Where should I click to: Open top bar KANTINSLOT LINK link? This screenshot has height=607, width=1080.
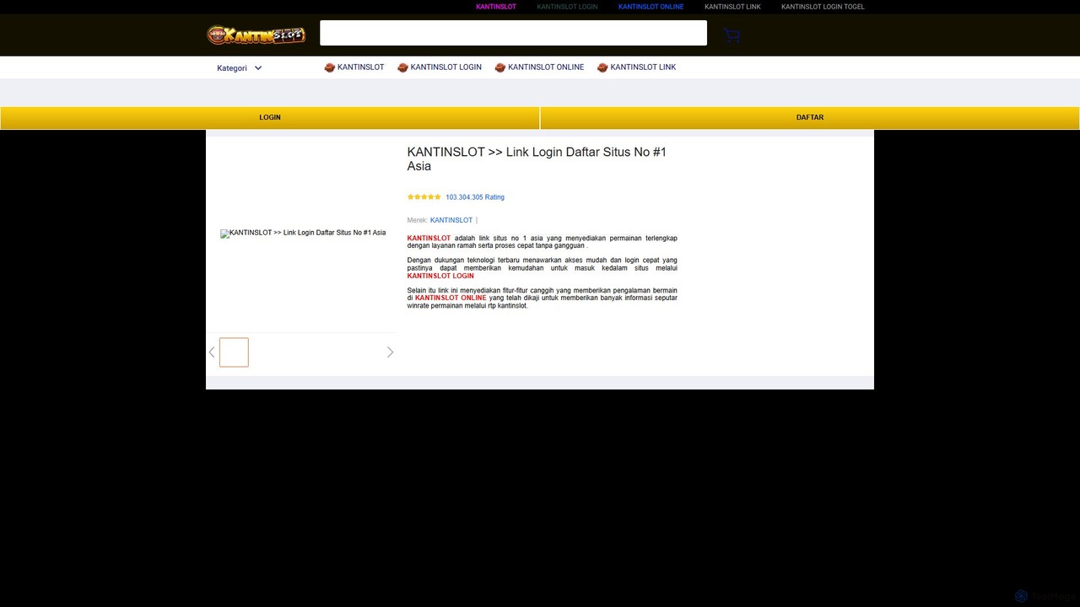(732, 7)
